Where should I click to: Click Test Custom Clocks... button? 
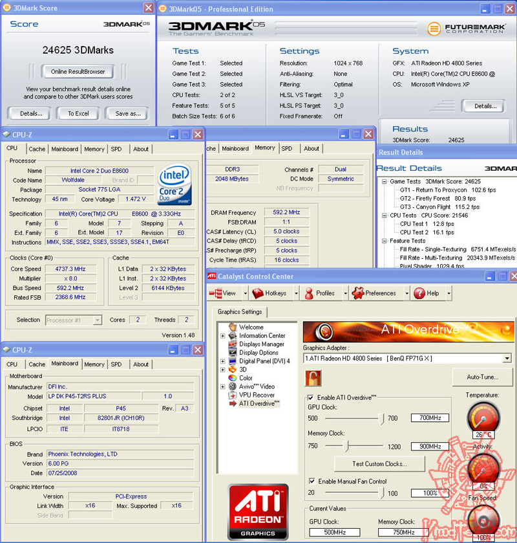pos(379,463)
